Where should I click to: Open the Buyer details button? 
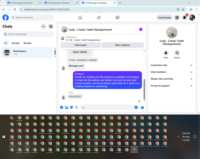pyautogui.click(x=80, y=52)
